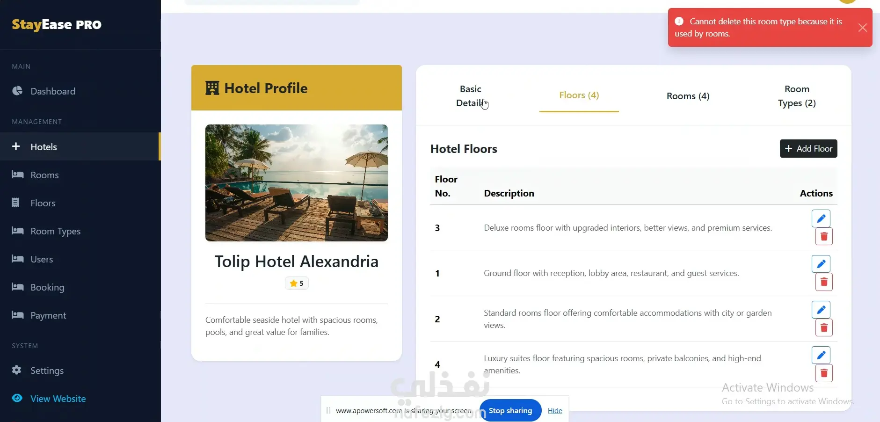Image resolution: width=880 pixels, height=422 pixels.
Task: Open Room Types in the sidebar
Action: tap(80, 231)
